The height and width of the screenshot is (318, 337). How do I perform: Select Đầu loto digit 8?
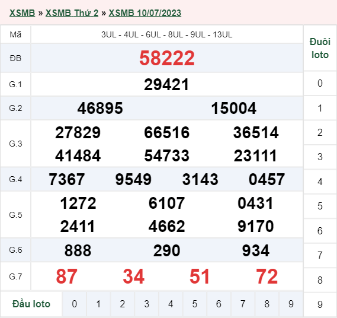pos(267,304)
